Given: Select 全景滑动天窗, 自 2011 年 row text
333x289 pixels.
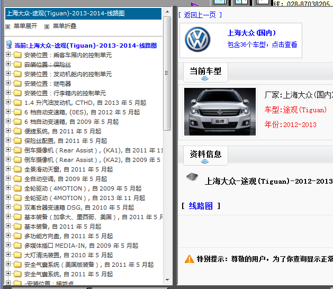Looking at the screenshot, I should (69, 169).
